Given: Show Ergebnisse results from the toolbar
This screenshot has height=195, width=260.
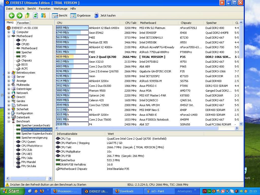Looking at the screenshot, I should pos(80,15).
